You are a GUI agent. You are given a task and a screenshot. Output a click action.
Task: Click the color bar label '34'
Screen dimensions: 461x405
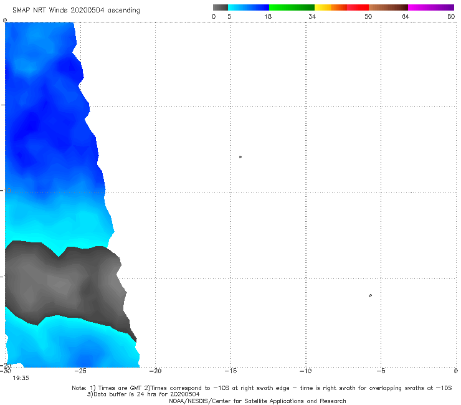pyautogui.click(x=312, y=17)
